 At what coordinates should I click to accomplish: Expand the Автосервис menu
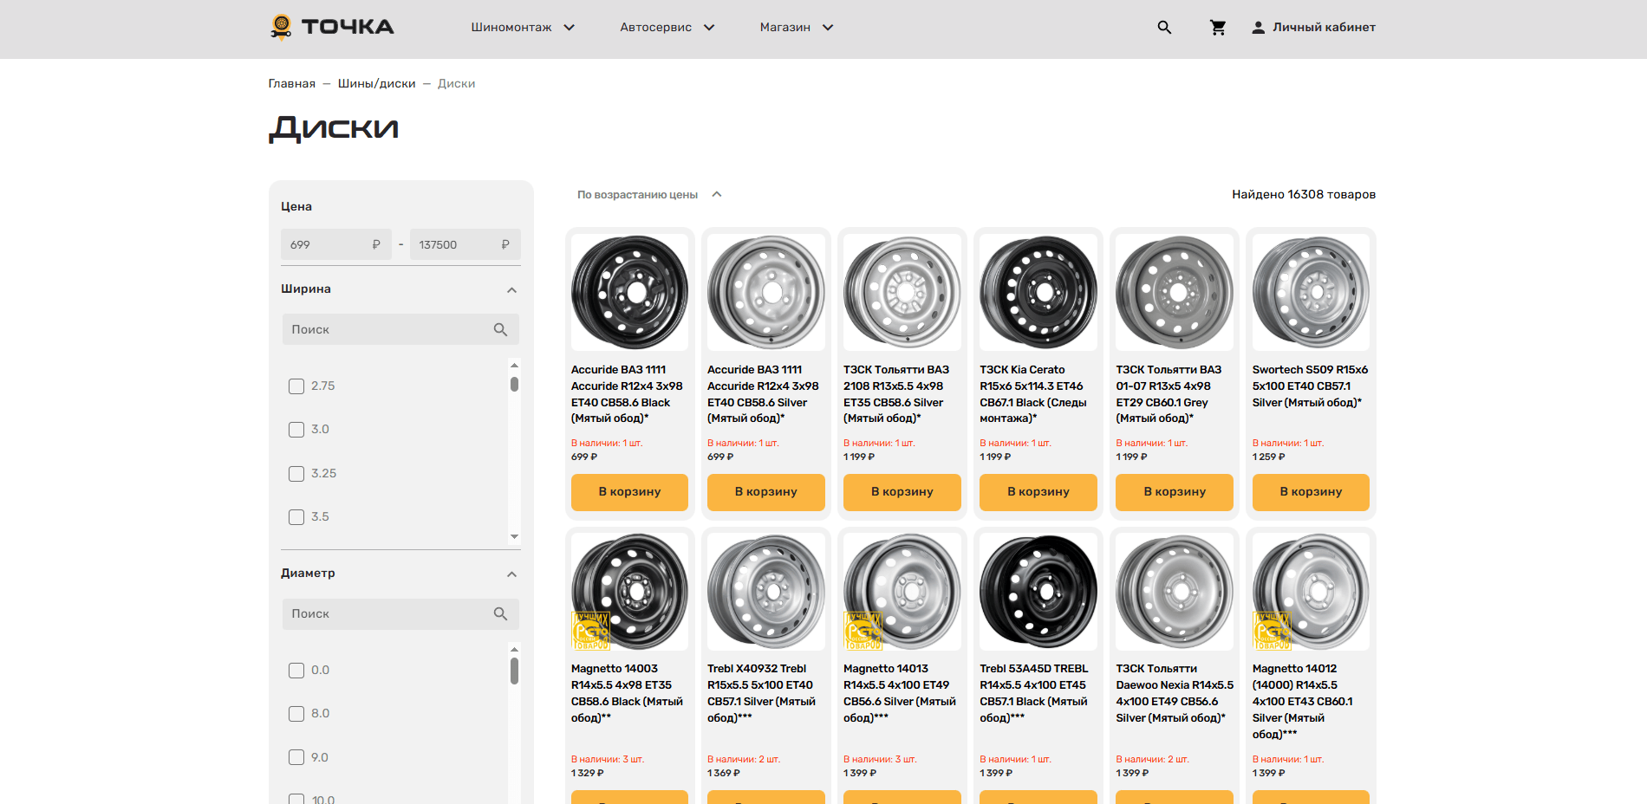[667, 28]
